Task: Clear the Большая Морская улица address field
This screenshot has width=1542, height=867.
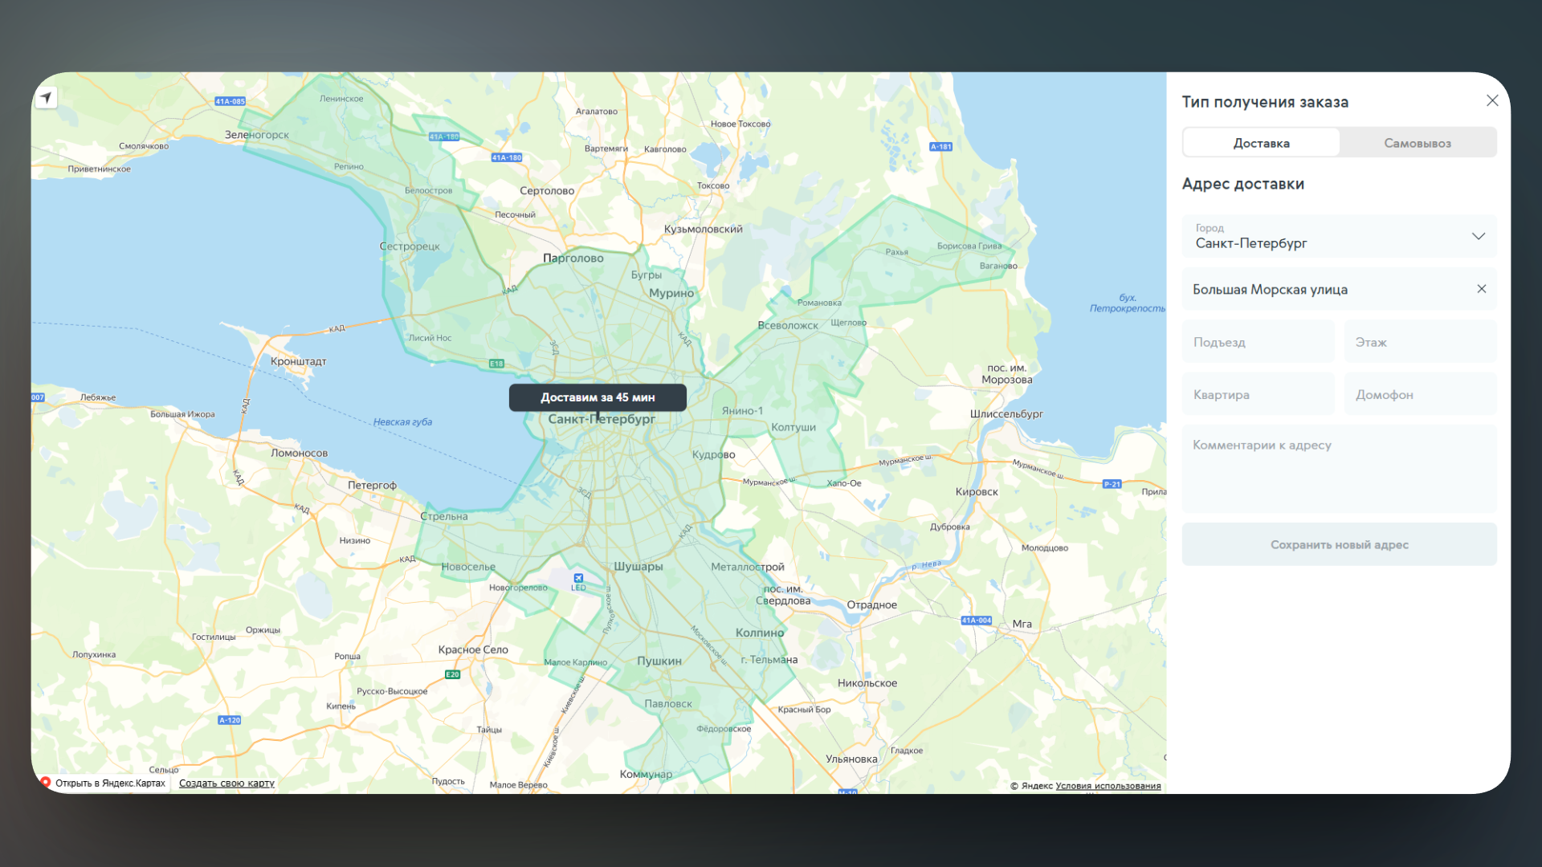Action: point(1482,289)
